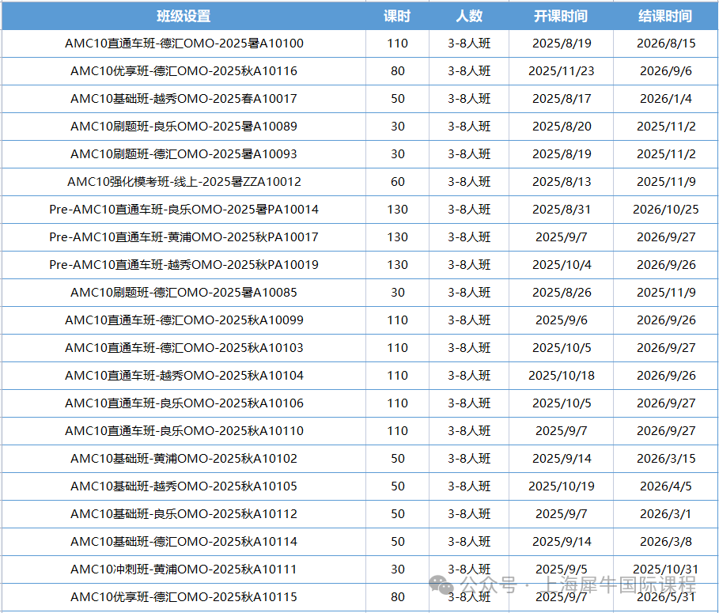The width and height of the screenshot is (719, 613).
Task: Click end date 2026/5/31
Action: [x=666, y=596]
